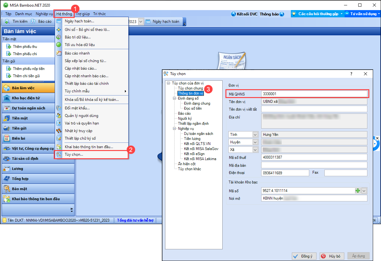
Task: Click Tổng đài tư vấn hỗ trợ in status bar
Action: [135, 220]
